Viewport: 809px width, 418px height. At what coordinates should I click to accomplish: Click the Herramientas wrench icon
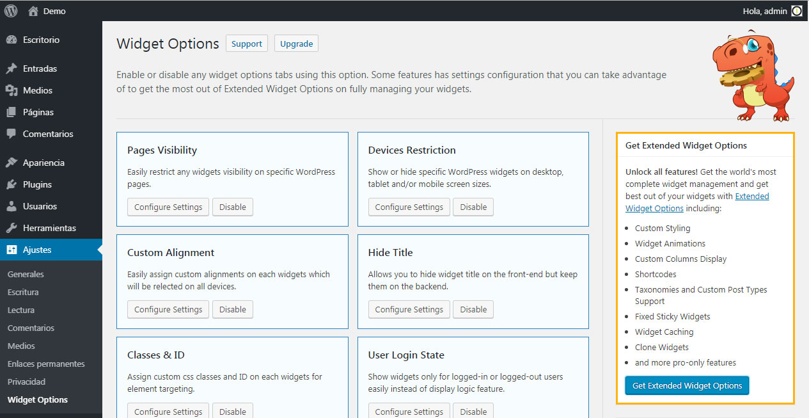coord(12,228)
